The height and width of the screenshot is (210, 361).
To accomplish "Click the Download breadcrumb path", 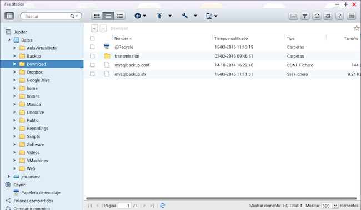I will point(119,28).
